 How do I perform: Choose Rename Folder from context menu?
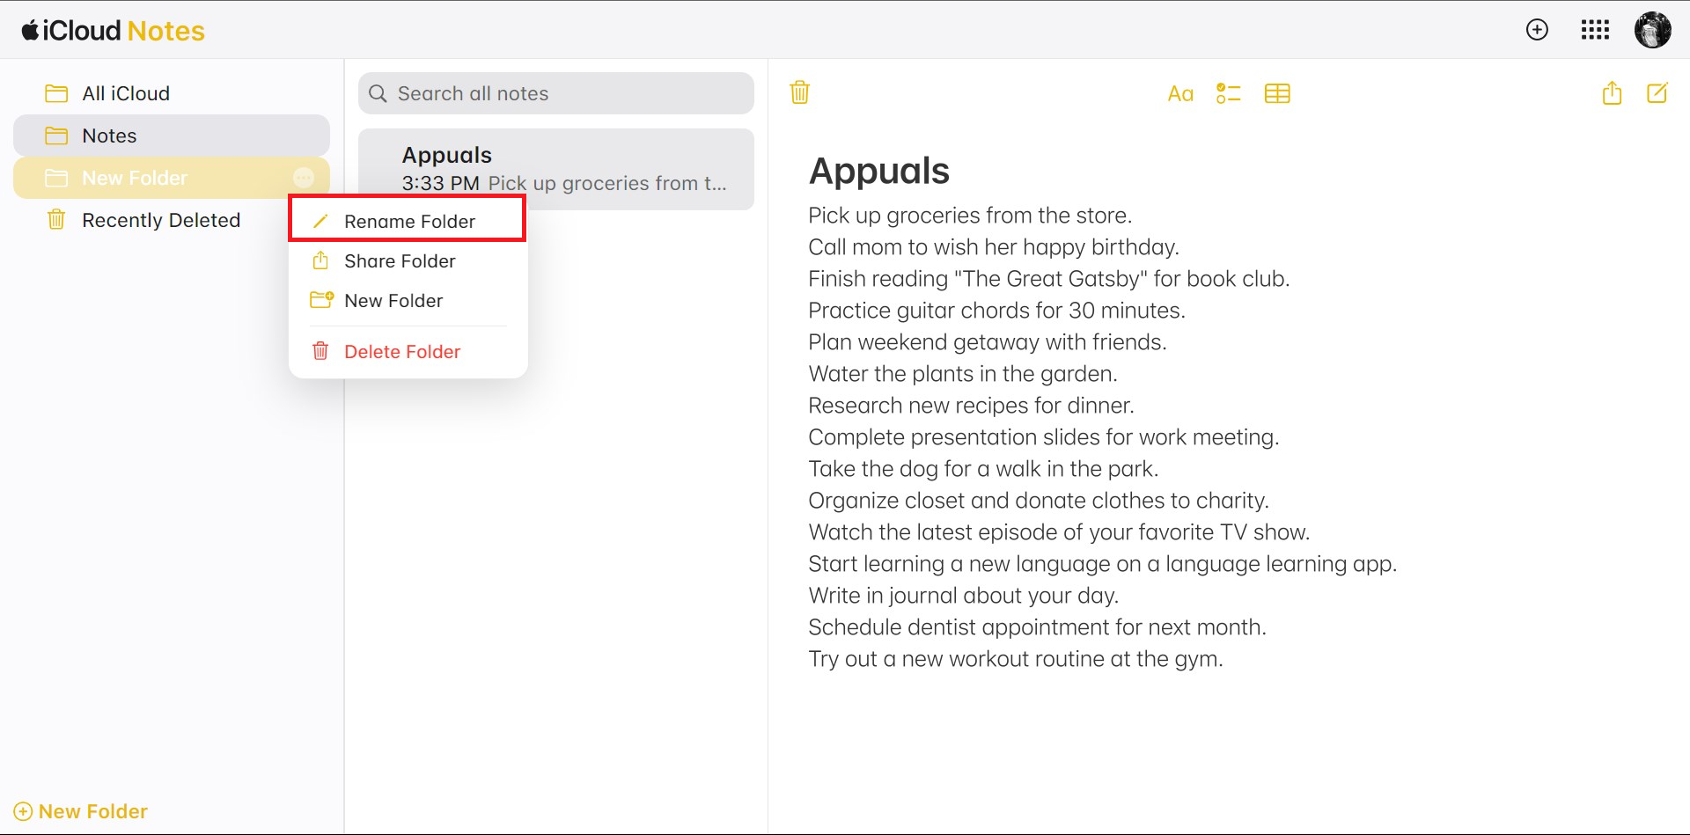tap(408, 221)
